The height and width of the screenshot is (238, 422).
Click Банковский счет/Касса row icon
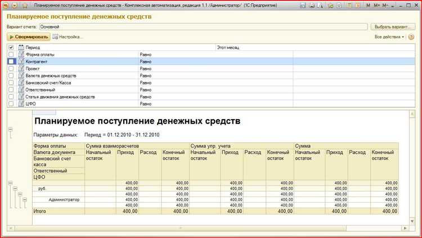tap(21, 83)
